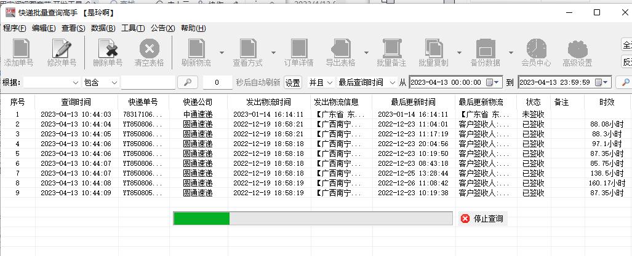Expand the 导出表格 dropdown arrow

click(x=366, y=52)
